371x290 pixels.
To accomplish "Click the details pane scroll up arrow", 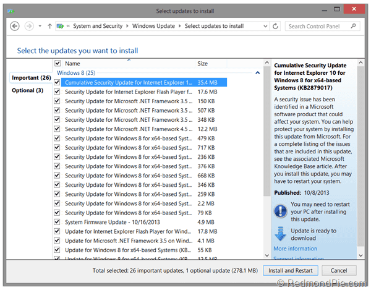I will tap(360, 62).
